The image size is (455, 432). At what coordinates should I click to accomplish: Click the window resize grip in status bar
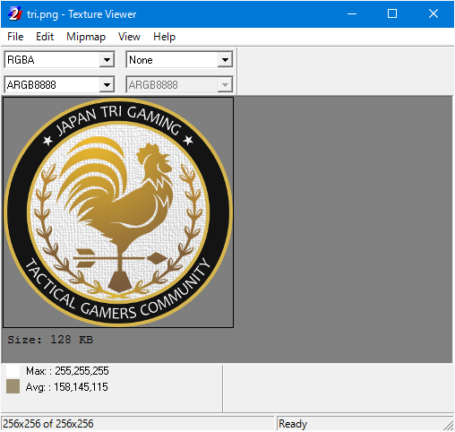tap(449, 426)
